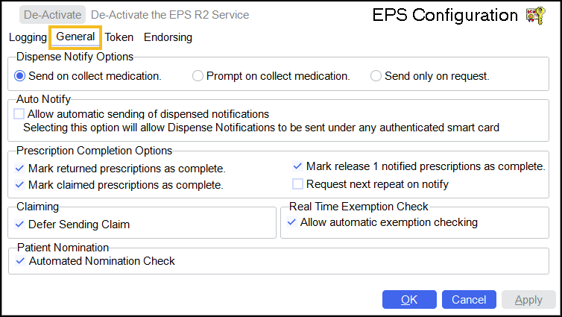Untick Mark returned prescriptions as complete
The height and width of the screenshot is (317, 562).
pos(20,169)
